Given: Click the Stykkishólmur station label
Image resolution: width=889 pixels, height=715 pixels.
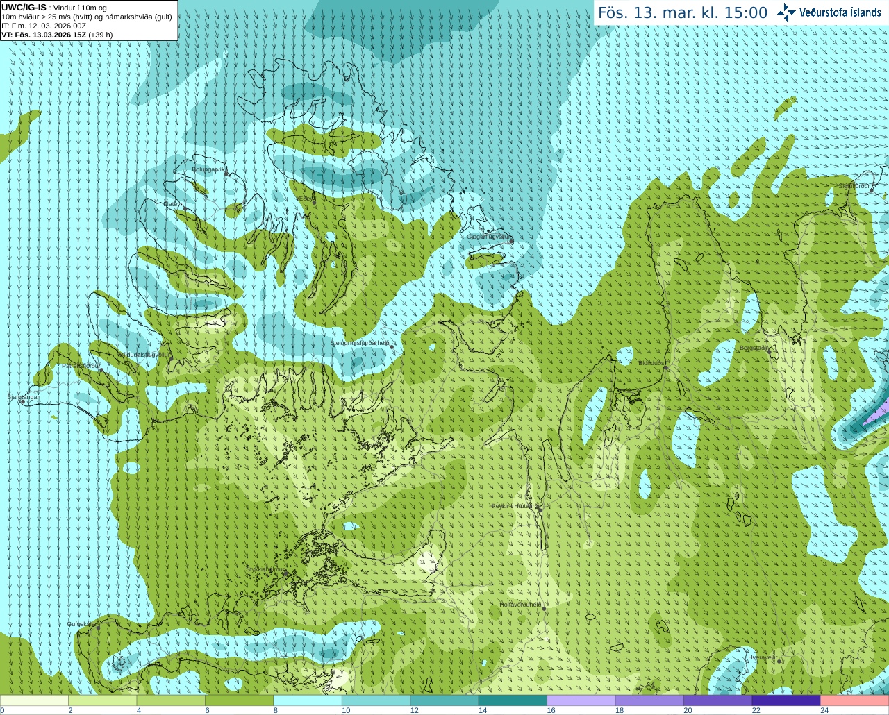Looking at the screenshot, I should (x=265, y=569).
